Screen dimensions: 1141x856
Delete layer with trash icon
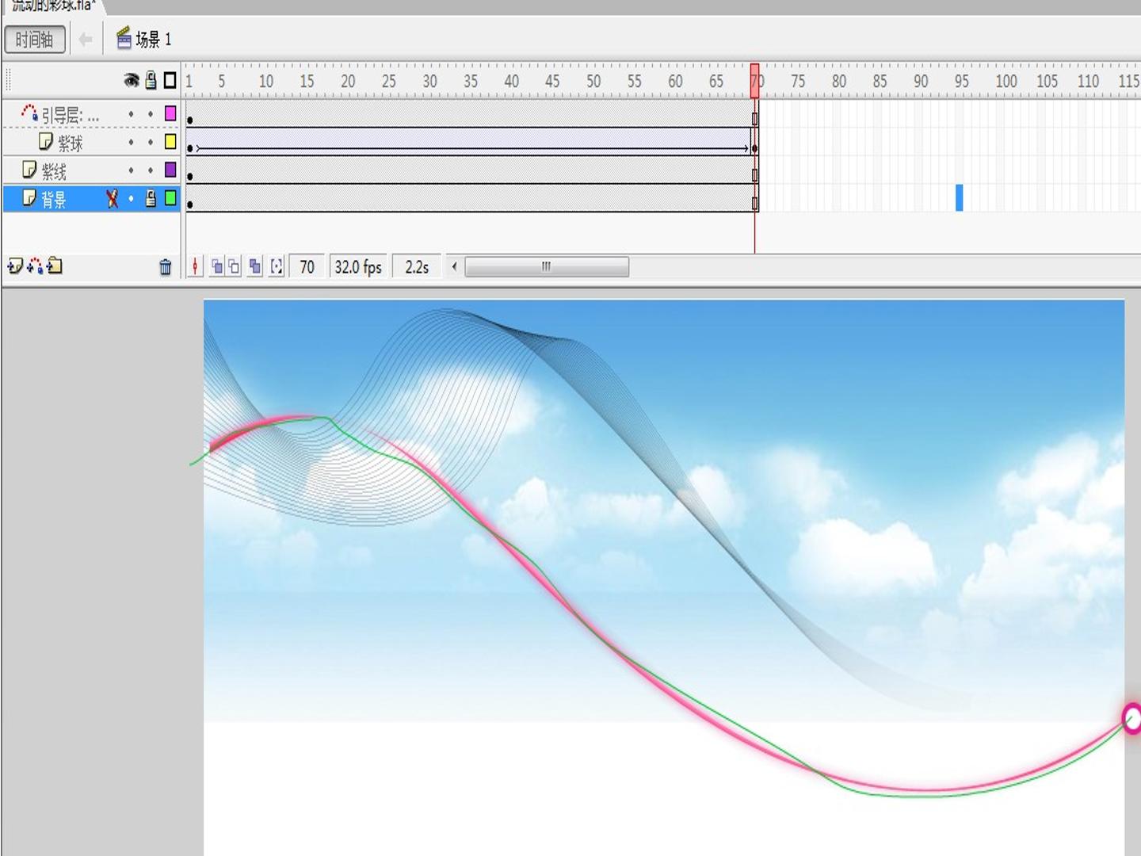point(165,267)
